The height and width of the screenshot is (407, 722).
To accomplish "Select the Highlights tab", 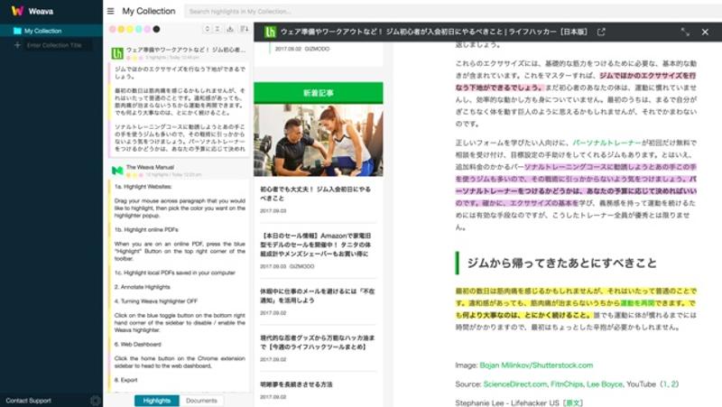I will [x=157, y=400].
